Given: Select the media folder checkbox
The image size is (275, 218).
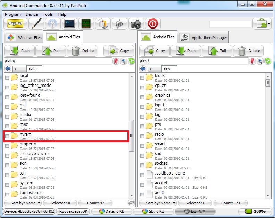Looking at the screenshot, I should point(7,117).
